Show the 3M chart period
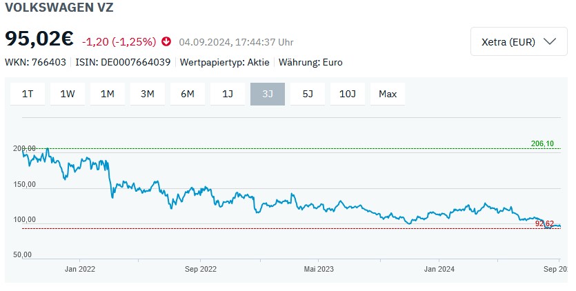 tap(148, 94)
